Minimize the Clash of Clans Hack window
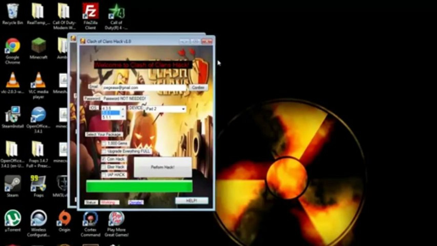The height and width of the screenshot is (246, 437). pos(184,41)
